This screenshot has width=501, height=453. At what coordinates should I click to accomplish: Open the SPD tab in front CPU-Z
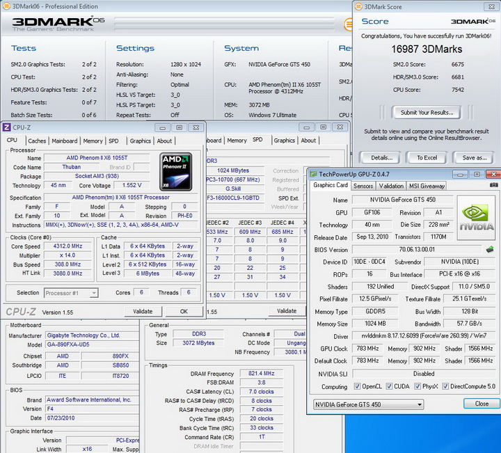(x=113, y=141)
